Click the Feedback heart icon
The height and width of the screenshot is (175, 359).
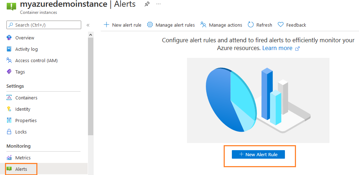click(x=281, y=25)
